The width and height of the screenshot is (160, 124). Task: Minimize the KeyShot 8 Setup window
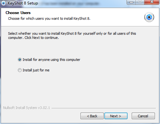pos(131,2)
